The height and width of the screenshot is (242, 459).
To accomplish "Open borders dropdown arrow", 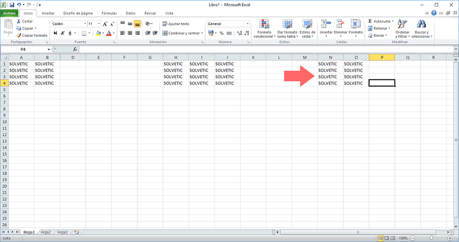I will click(90, 33).
